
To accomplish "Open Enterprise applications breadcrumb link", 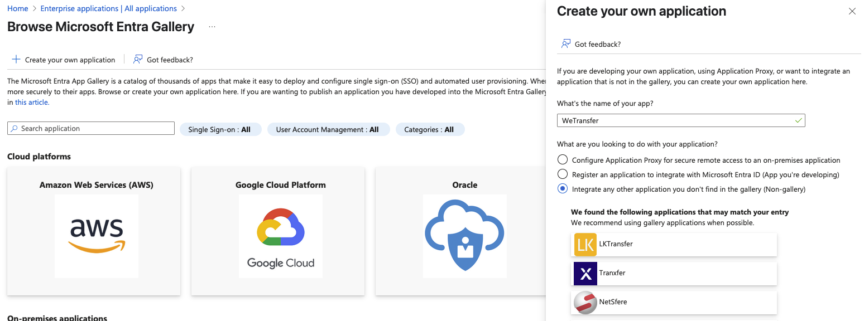I will pos(109,8).
